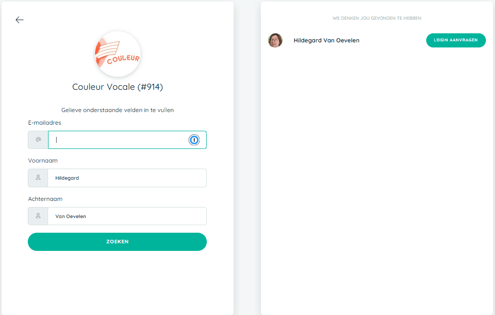
Task: Open the 1Password icon in the email field
Action: coord(194,140)
